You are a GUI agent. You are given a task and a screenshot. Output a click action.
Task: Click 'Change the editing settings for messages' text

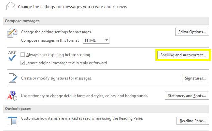click(x=56, y=32)
